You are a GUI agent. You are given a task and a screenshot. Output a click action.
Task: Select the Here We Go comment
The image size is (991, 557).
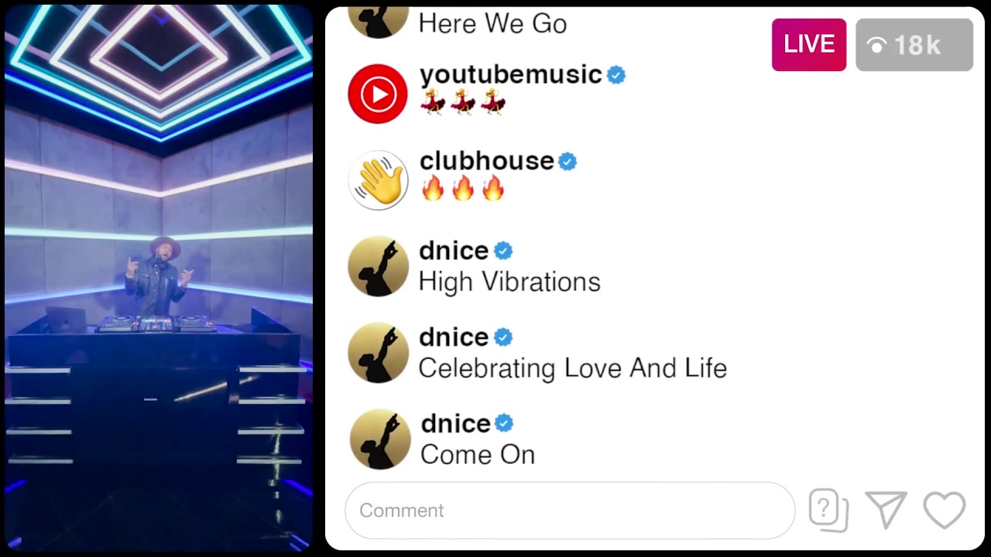click(x=492, y=23)
